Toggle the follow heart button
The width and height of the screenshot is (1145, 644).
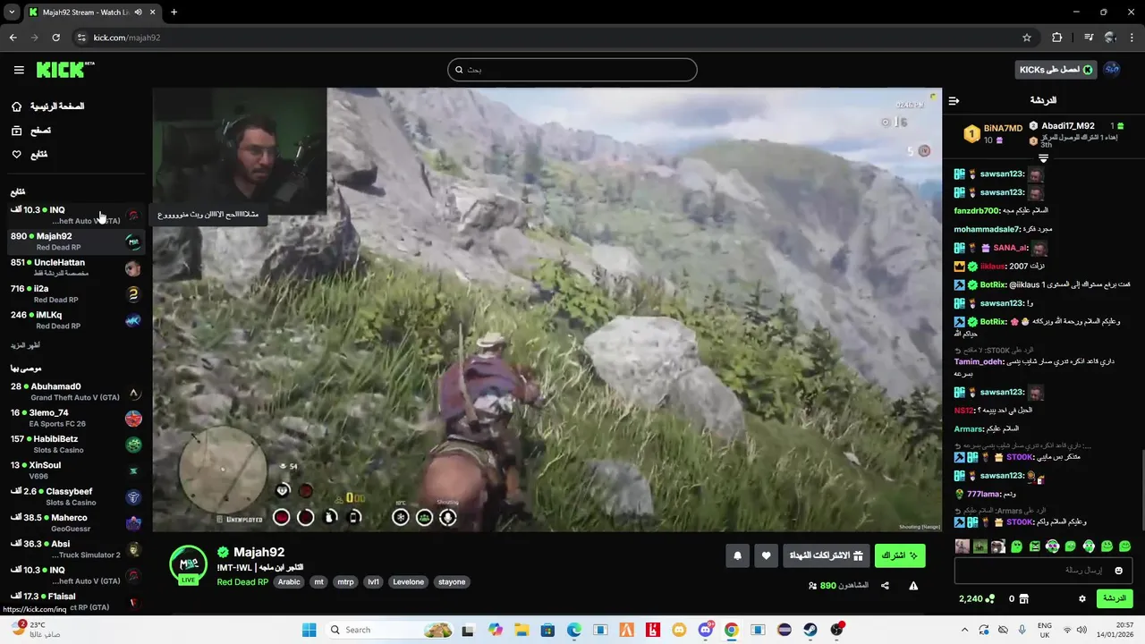(766, 555)
